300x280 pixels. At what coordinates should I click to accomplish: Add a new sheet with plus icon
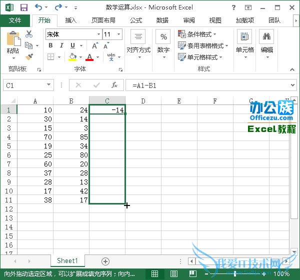[105, 261]
